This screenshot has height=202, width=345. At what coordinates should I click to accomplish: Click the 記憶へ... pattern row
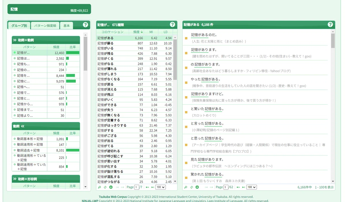click(x=46, y=87)
